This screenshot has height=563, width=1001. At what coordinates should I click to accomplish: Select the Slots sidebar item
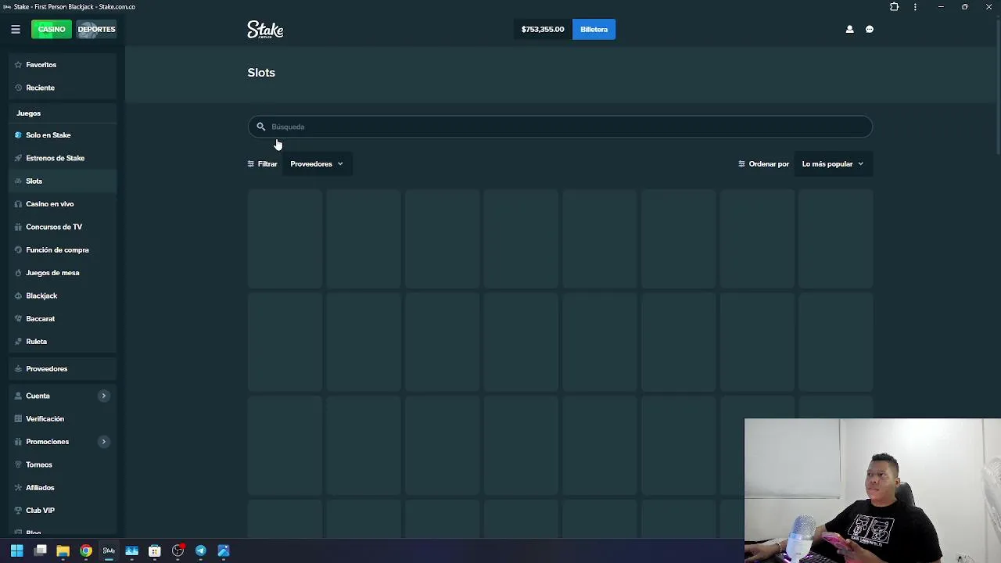tap(63, 181)
